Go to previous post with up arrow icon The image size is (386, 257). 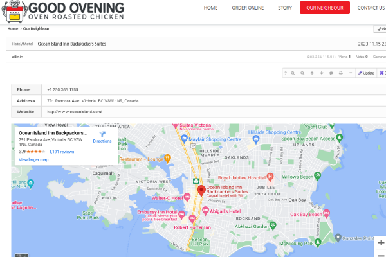[312, 73]
